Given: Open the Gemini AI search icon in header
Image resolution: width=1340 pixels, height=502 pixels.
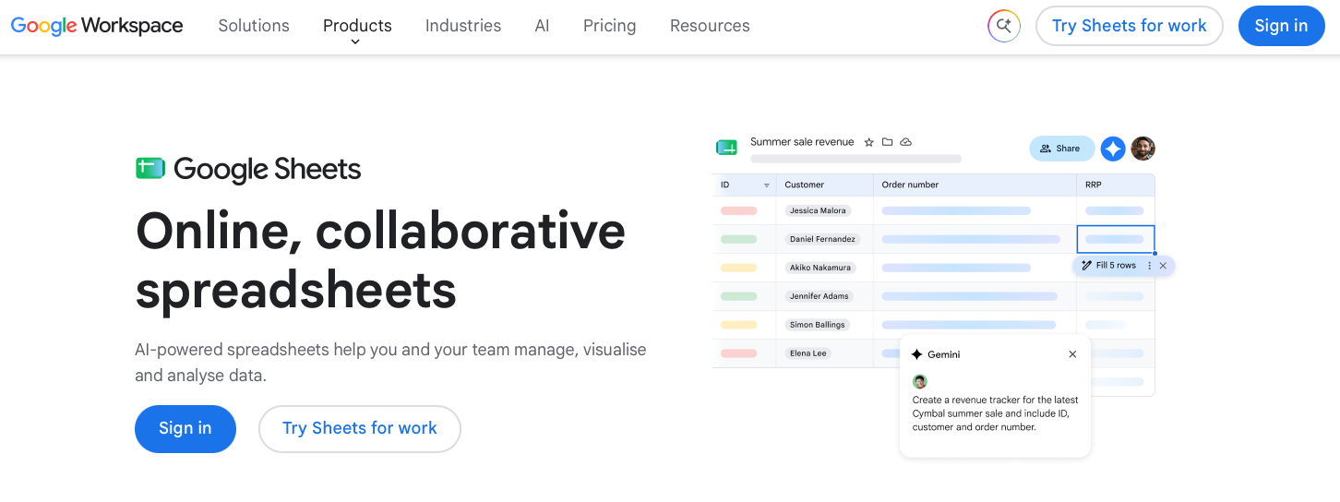Looking at the screenshot, I should [x=1004, y=26].
